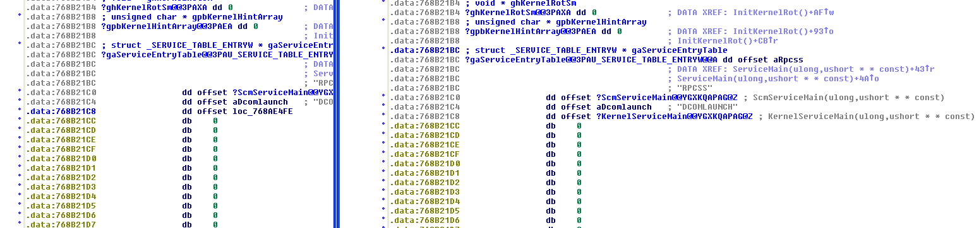Click address .data:768B21C4 in left pane
This screenshot has width=979, height=228.
point(61,101)
